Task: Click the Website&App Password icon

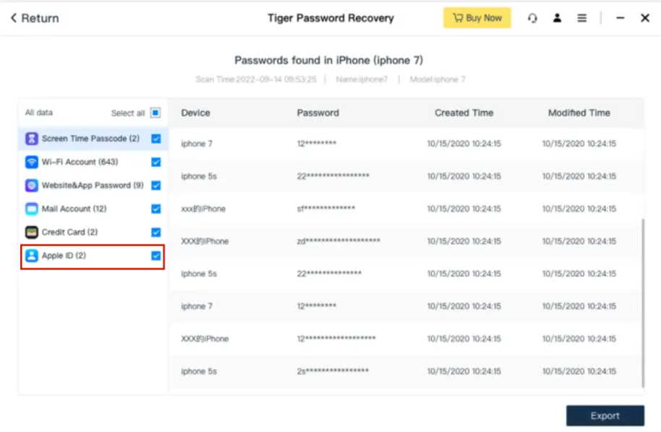Action: pos(32,186)
